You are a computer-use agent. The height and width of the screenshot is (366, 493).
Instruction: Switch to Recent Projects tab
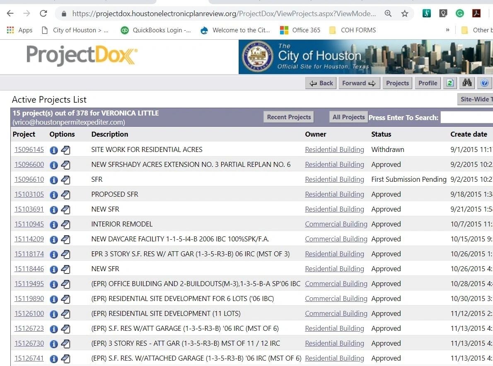tap(289, 117)
